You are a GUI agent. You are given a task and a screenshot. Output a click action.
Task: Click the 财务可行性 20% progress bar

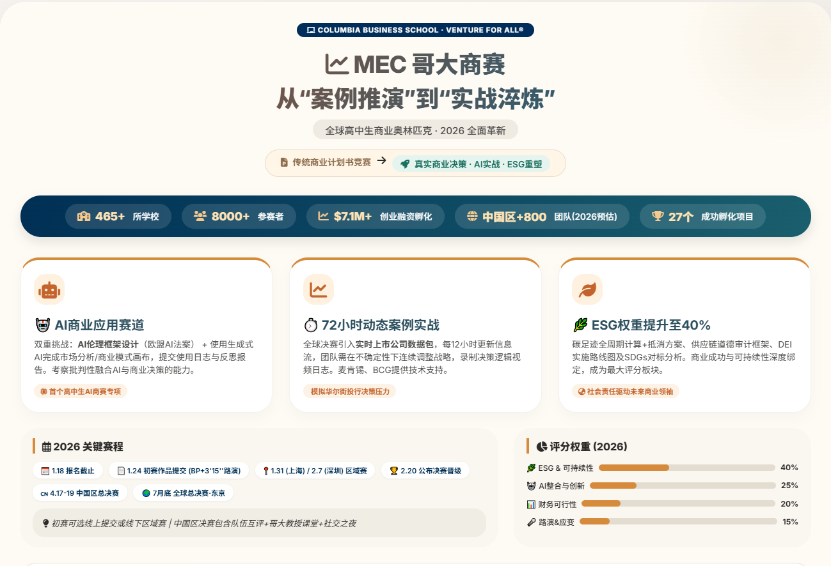[677, 504]
